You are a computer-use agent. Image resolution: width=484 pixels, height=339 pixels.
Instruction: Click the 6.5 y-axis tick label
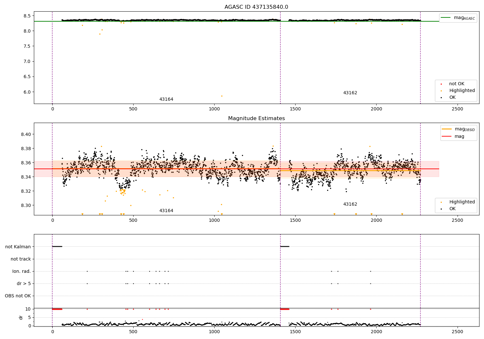27,77
